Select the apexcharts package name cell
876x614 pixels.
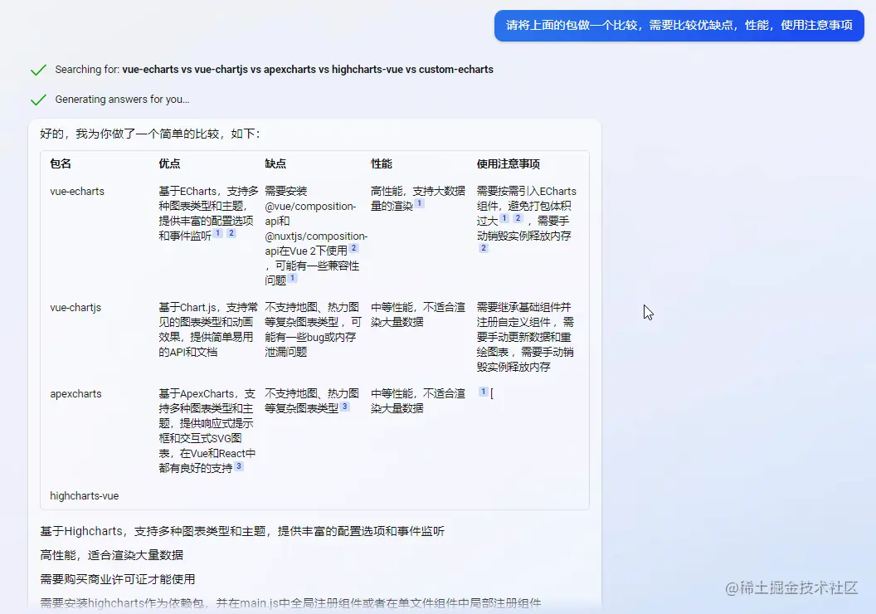click(76, 393)
